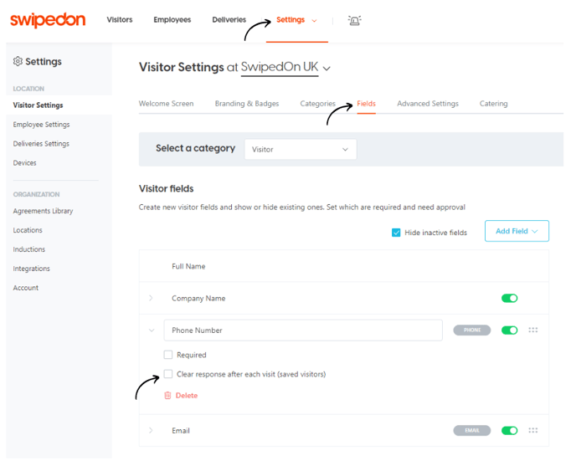Click the emergency alarm siren icon
The width and height of the screenshot is (576, 461).
[354, 21]
